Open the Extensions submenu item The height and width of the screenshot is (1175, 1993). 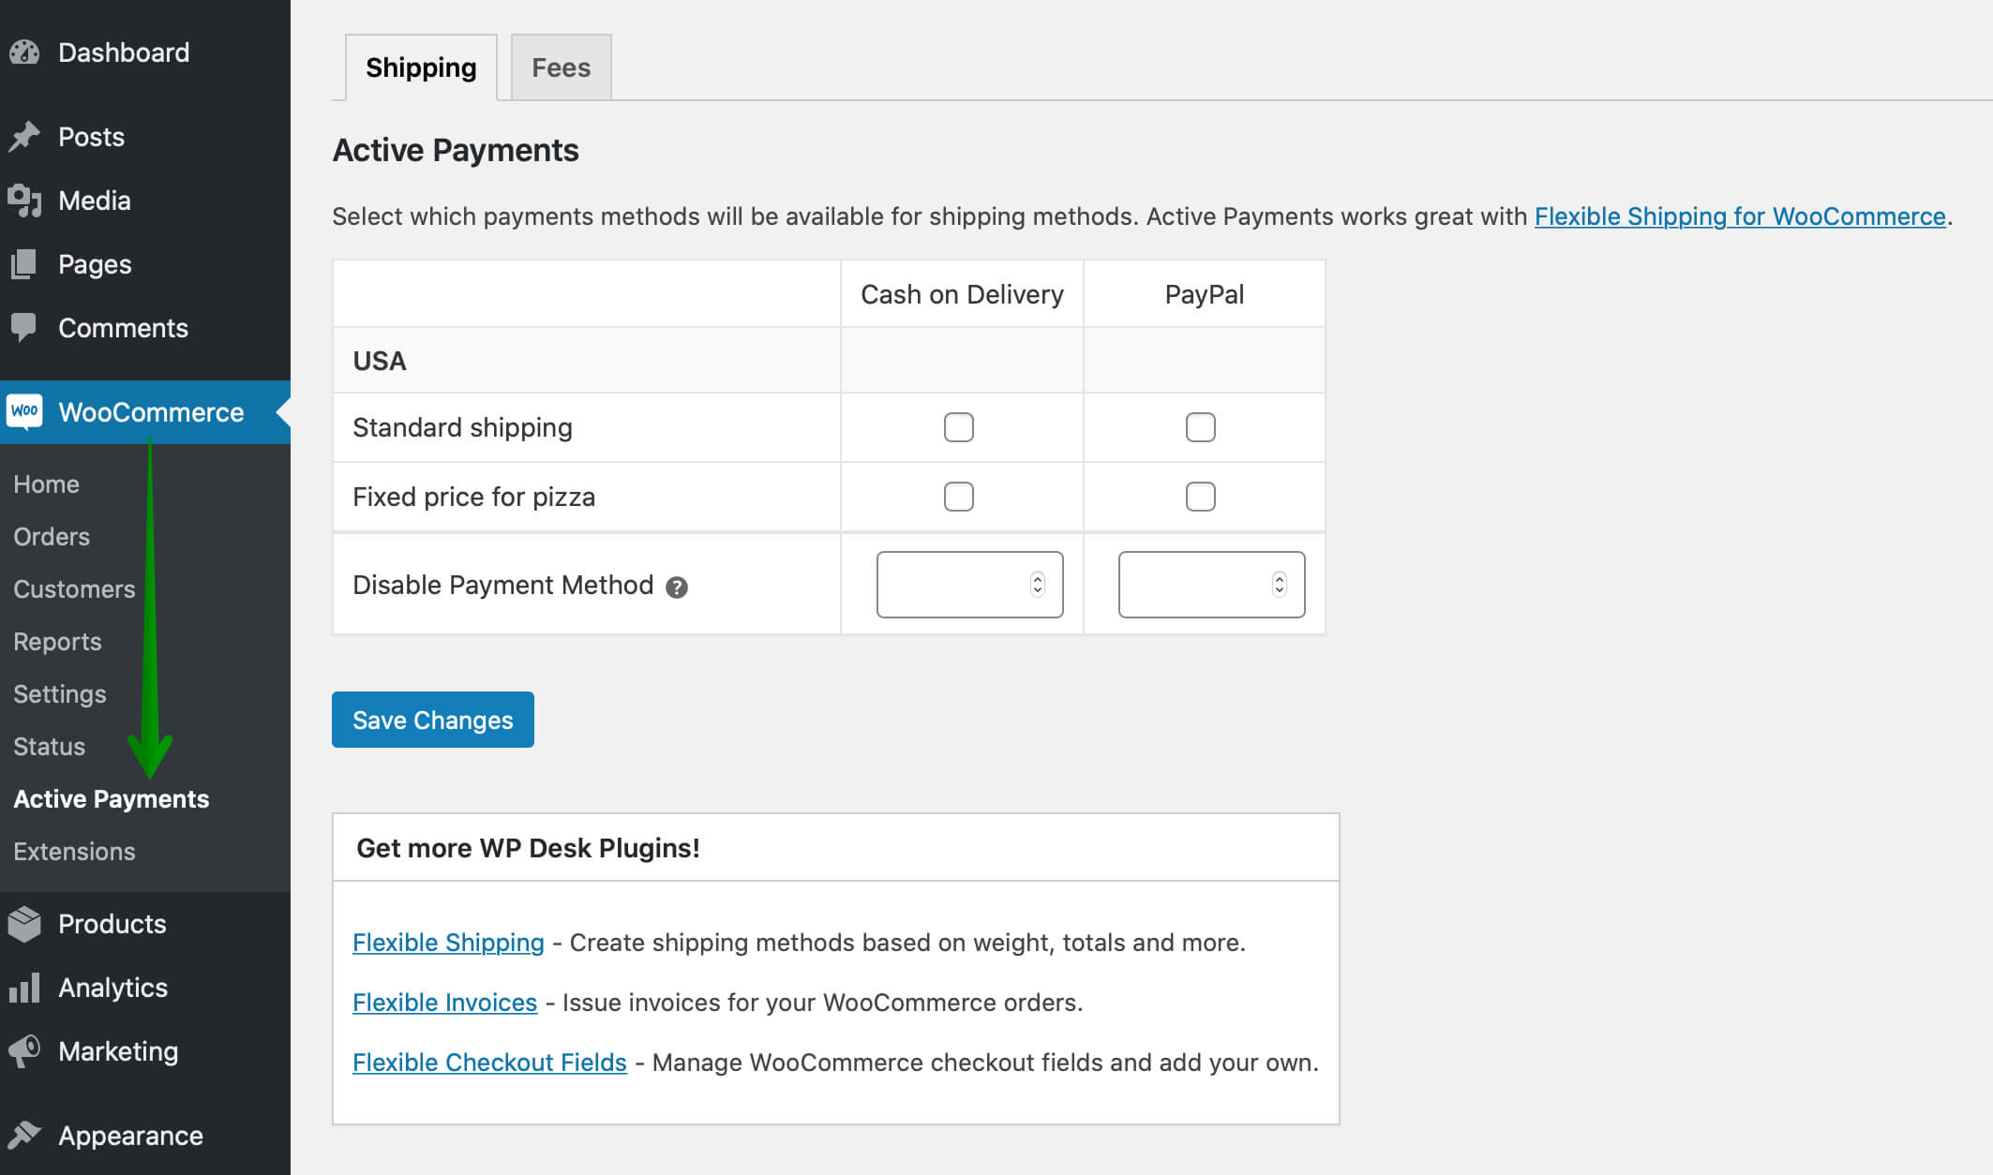coord(74,852)
